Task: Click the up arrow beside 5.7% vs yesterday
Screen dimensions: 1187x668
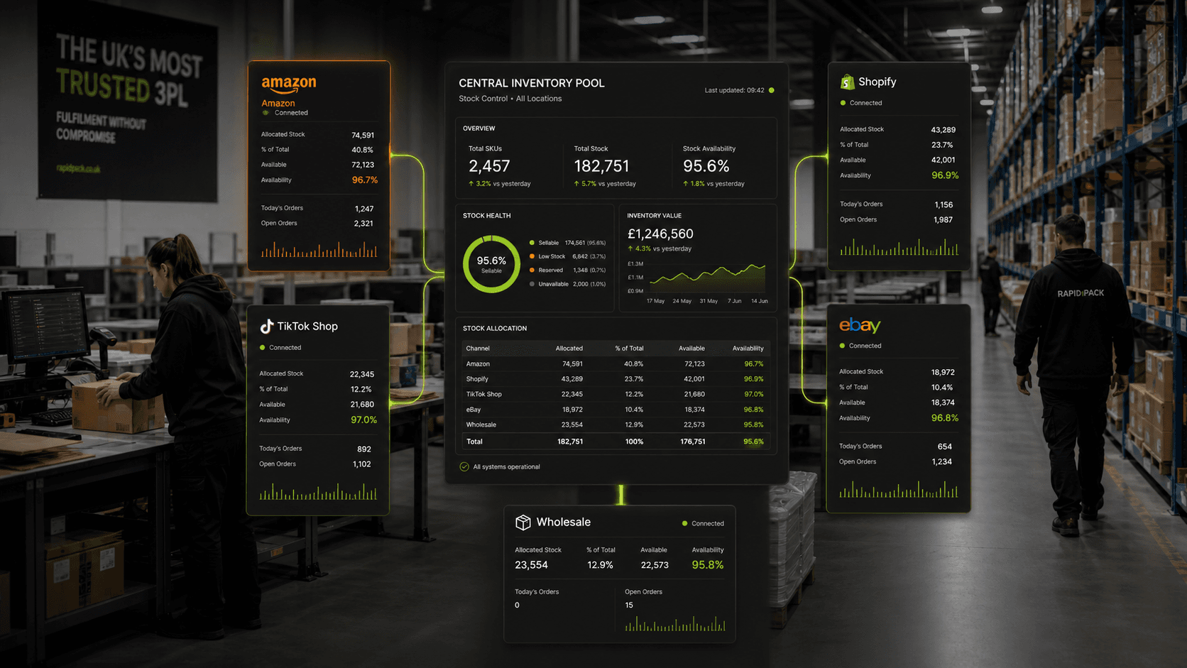Action: point(576,184)
